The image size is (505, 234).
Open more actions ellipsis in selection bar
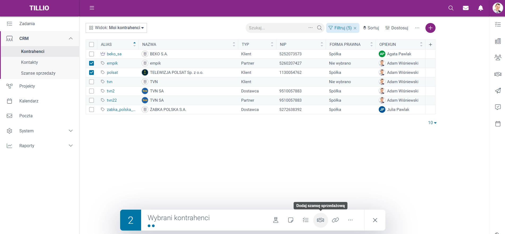pos(350,220)
